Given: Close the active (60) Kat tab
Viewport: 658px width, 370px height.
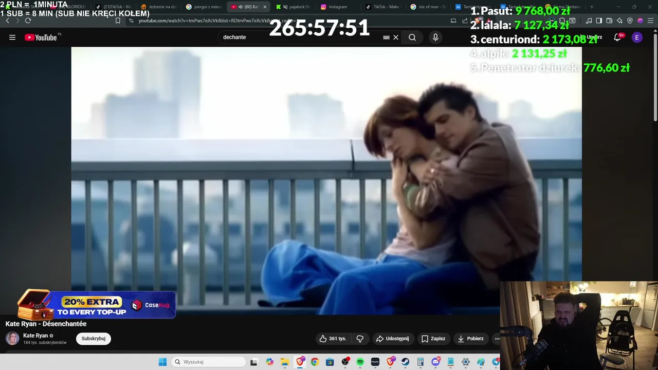Looking at the screenshot, I should [265, 7].
